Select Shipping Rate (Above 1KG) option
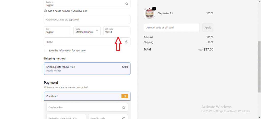 tap(87, 69)
